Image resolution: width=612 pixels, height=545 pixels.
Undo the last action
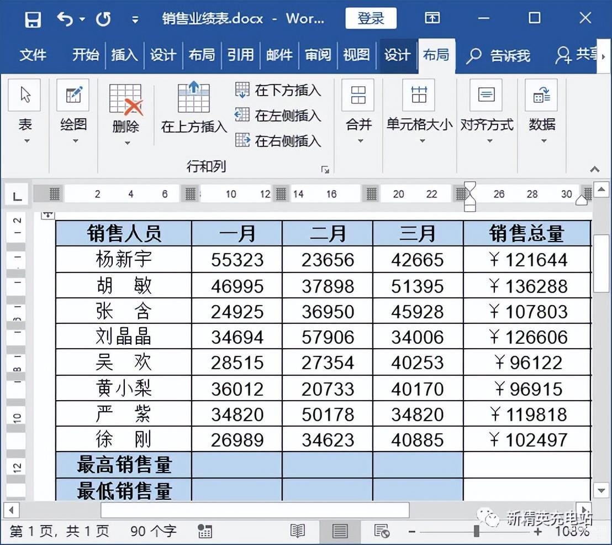[65, 19]
